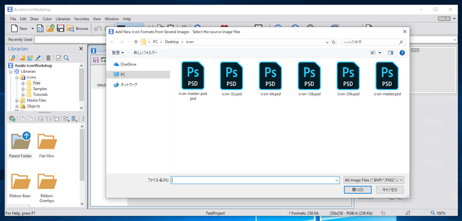
Task: Click the open folder icon in Librarian toolbar
Action: click(23, 58)
